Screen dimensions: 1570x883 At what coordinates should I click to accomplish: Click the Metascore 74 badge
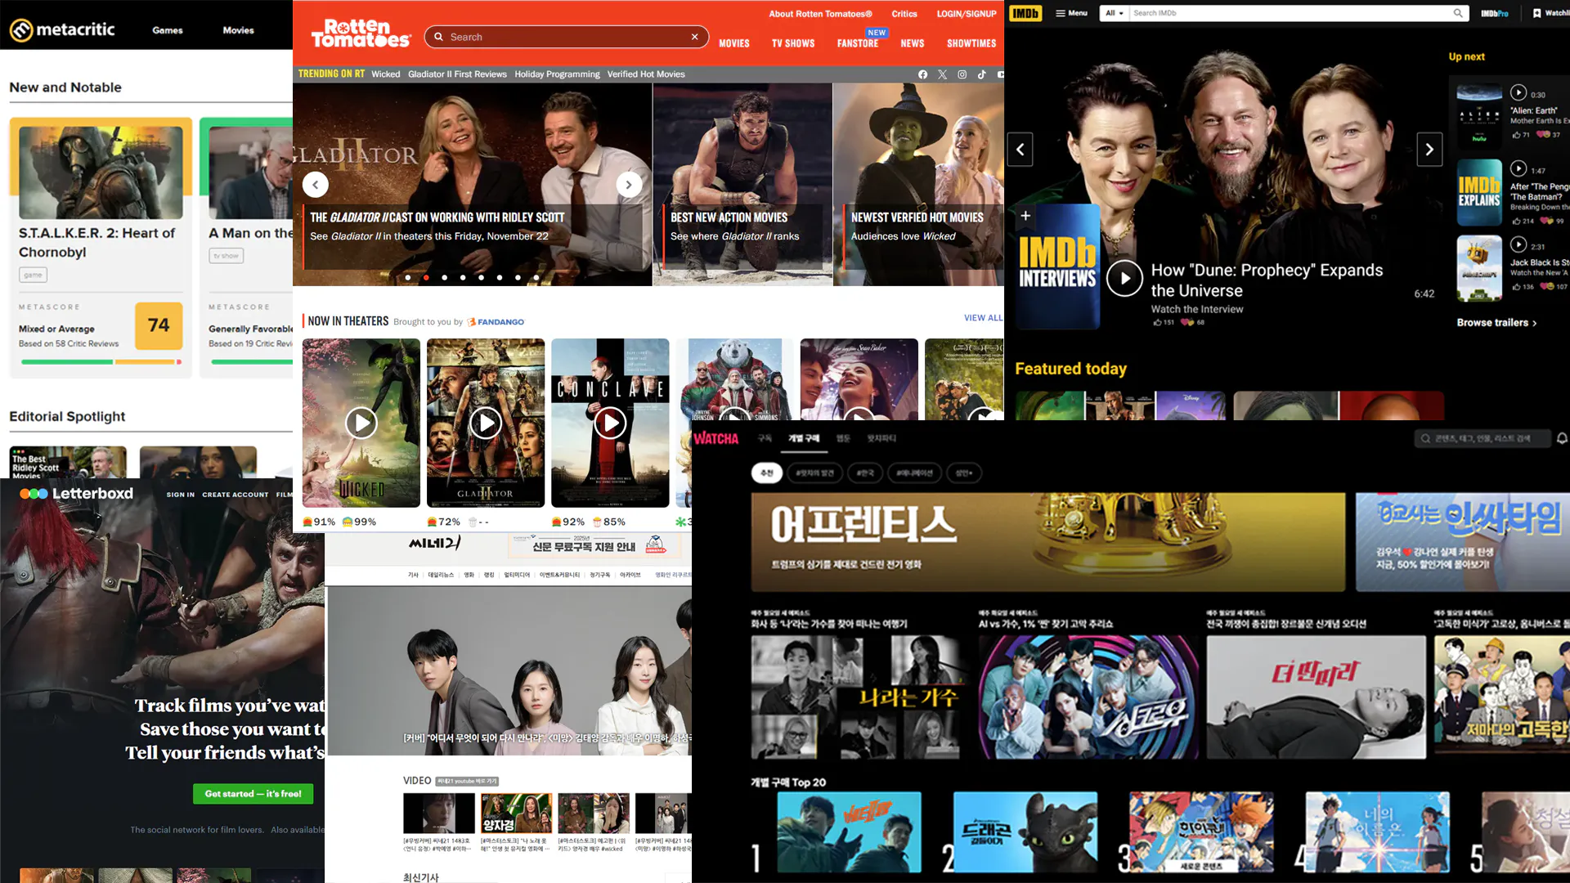click(x=159, y=325)
